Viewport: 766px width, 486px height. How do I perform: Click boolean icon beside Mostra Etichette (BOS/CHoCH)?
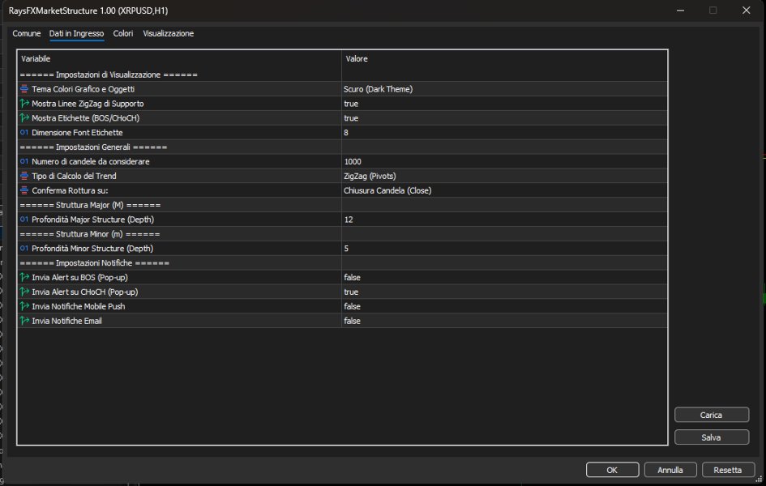coord(24,118)
